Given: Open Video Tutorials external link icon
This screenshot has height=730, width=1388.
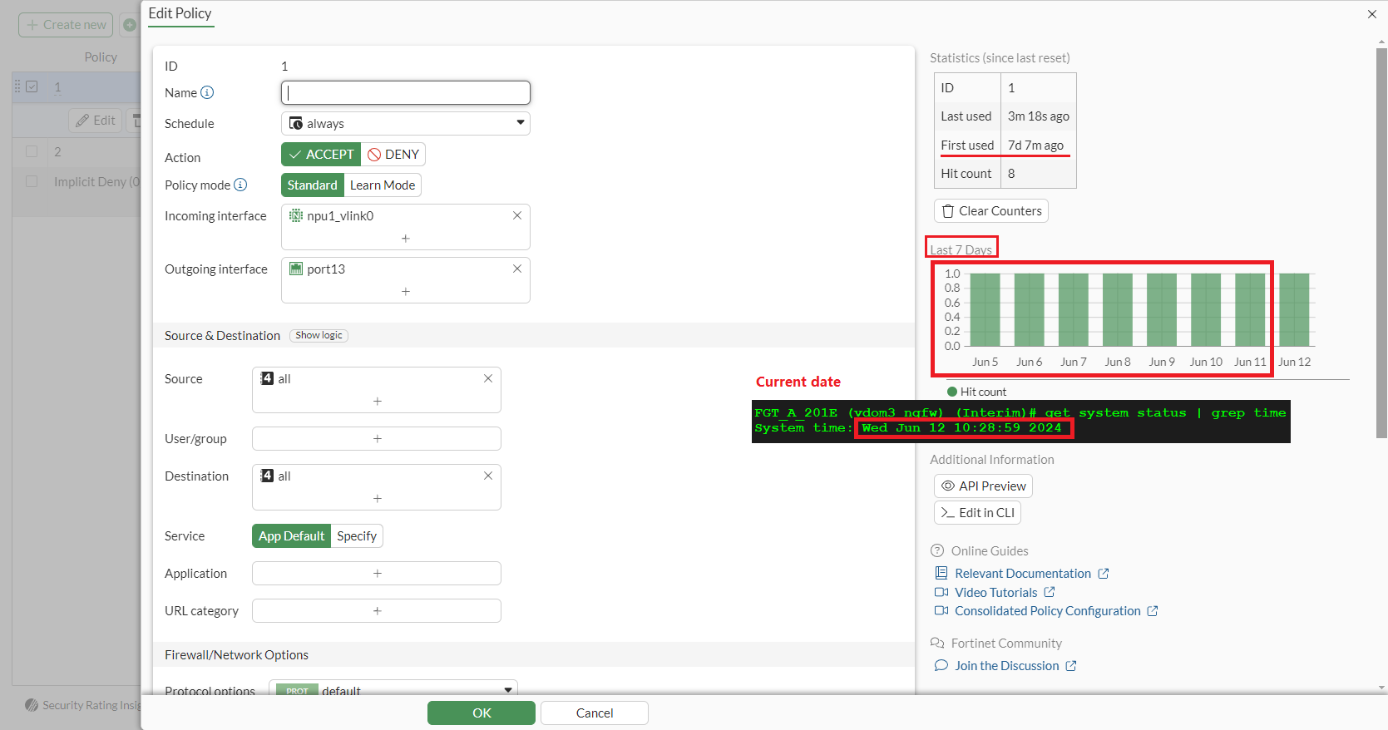Looking at the screenshot, I should [x=1050, y=592].
